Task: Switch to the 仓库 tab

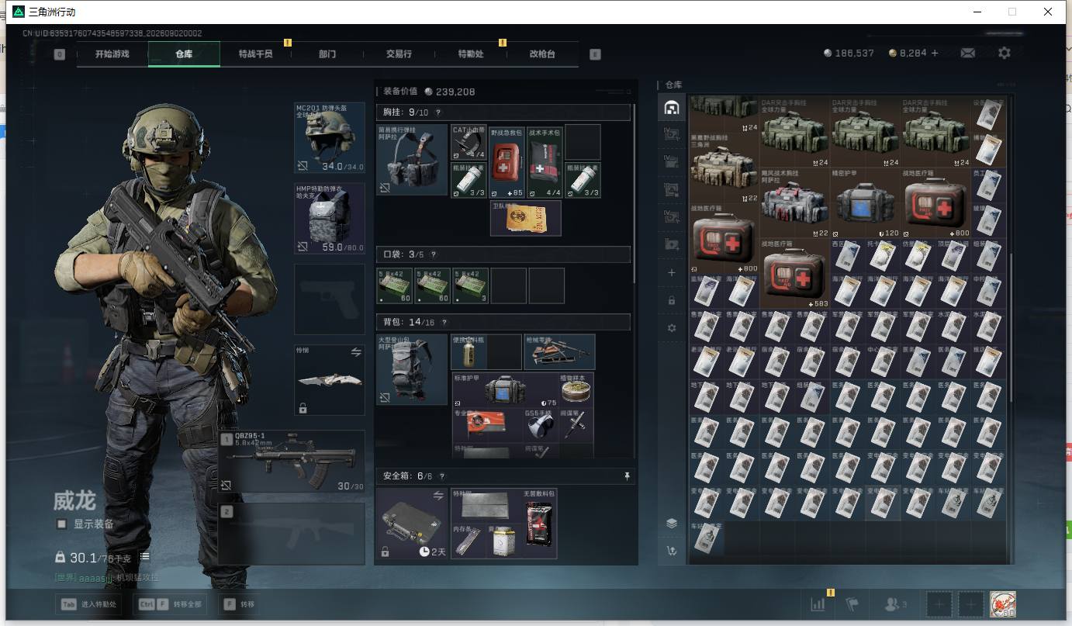Action: tap(184, 54)
